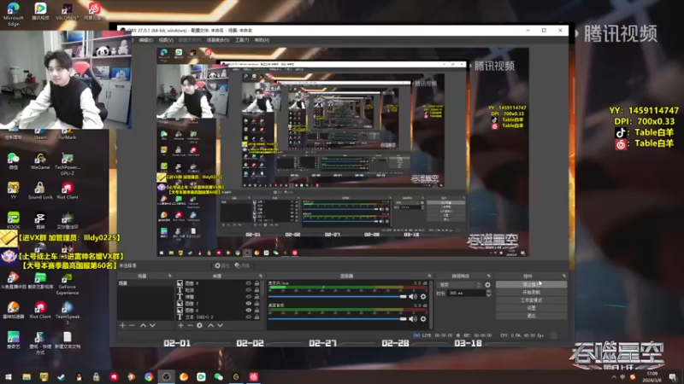Click the 停止推流 stop streaming button
This screenshot has height=384, width=684.
[x=531, y=284]
